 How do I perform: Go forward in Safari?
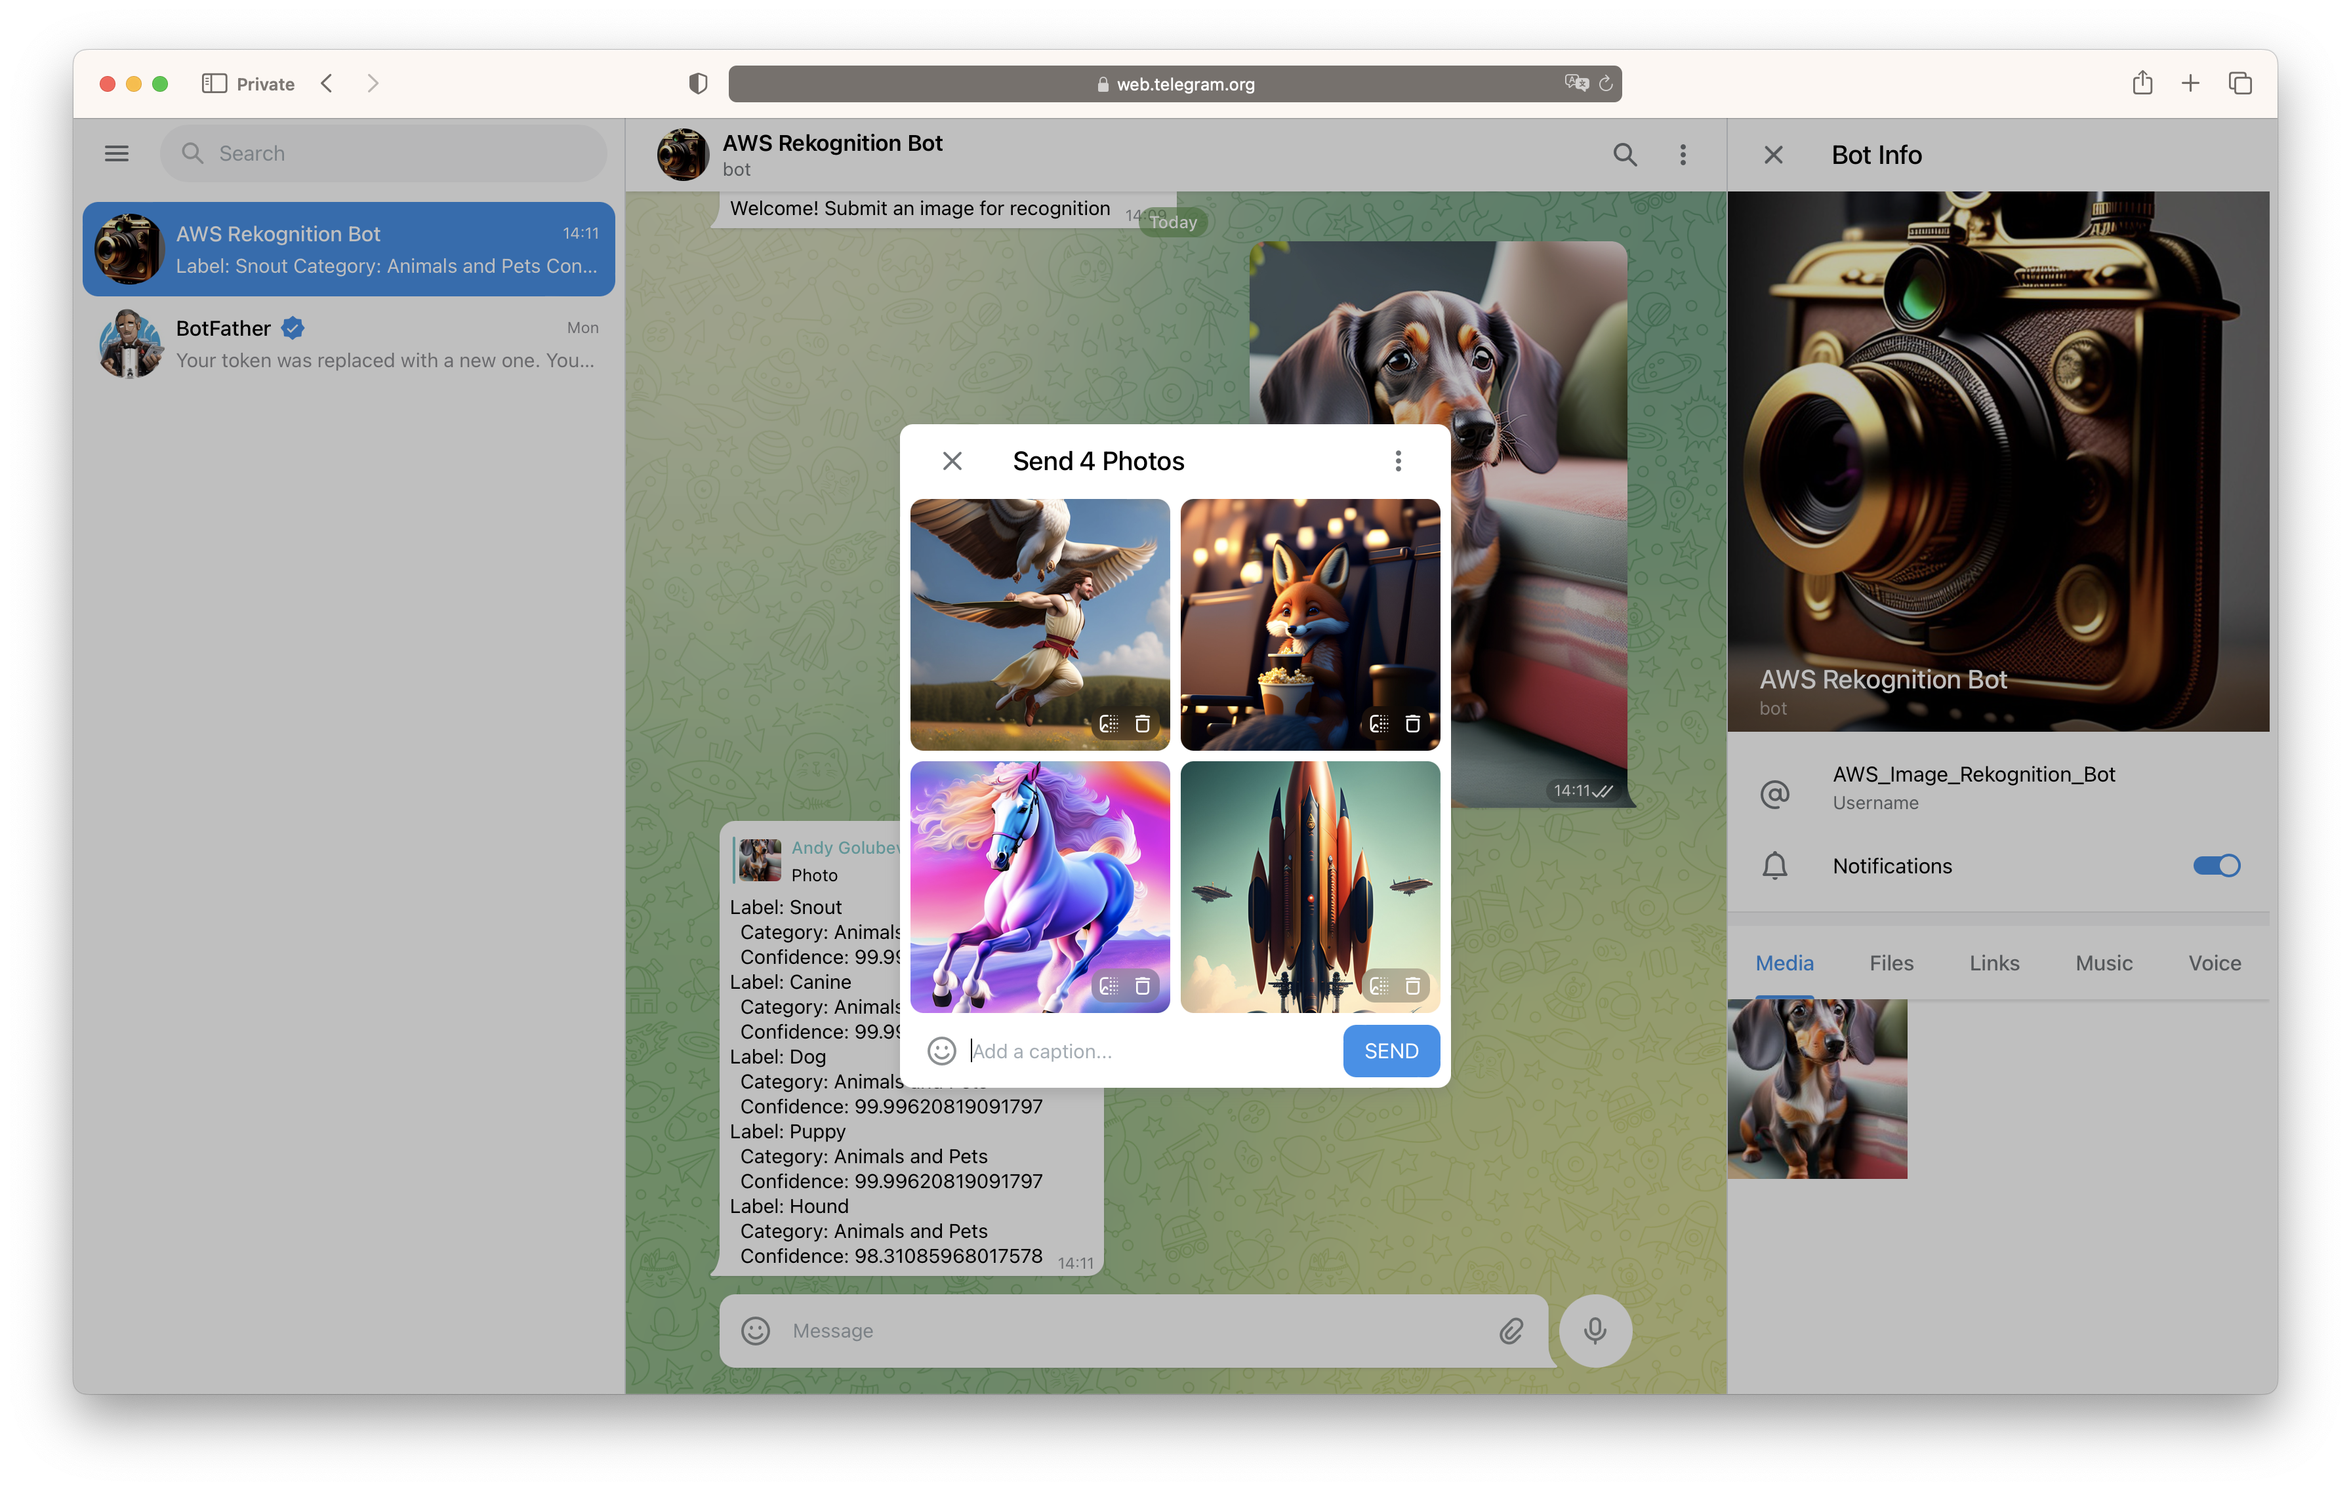pyautogui.click(x=372, y=84)
